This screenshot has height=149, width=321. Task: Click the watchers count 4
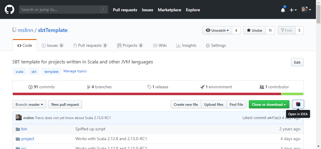[236, 30]
